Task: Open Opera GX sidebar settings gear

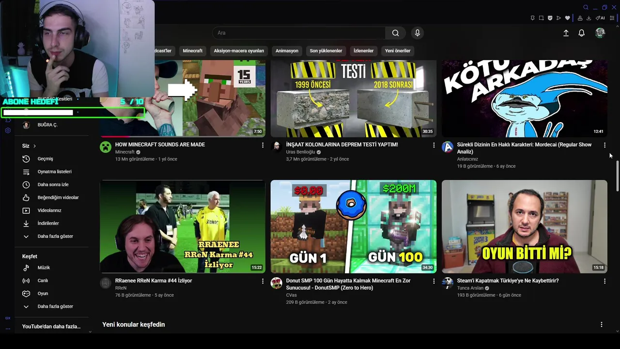Action: coord(8,130)
